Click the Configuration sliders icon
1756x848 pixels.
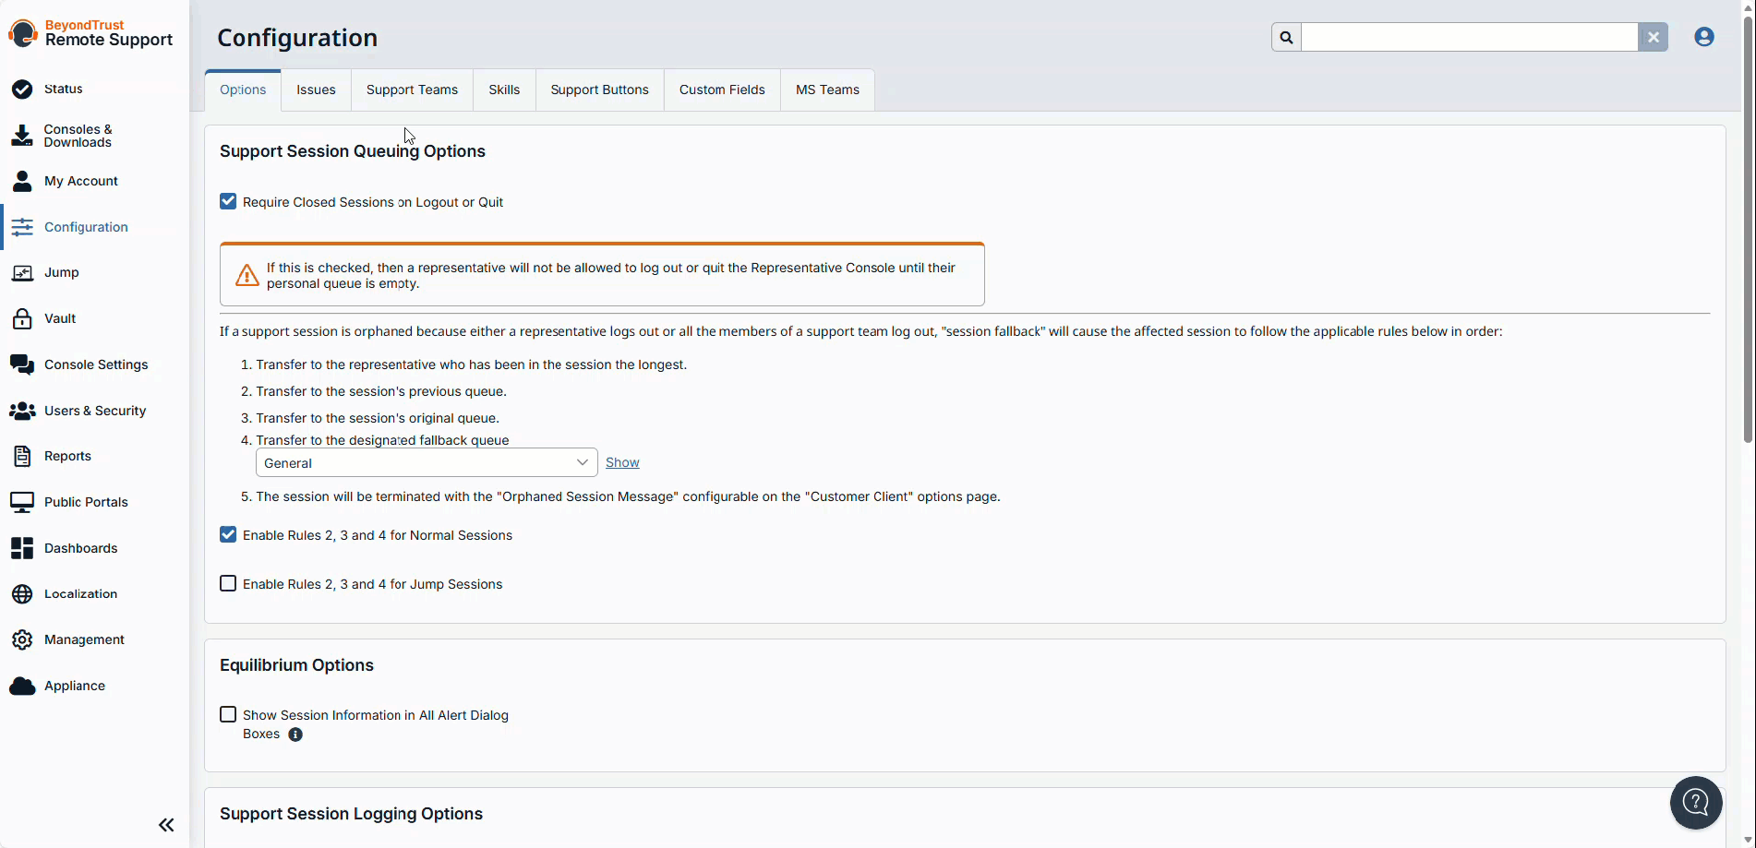pyautogui.click(x=22, y=227)
